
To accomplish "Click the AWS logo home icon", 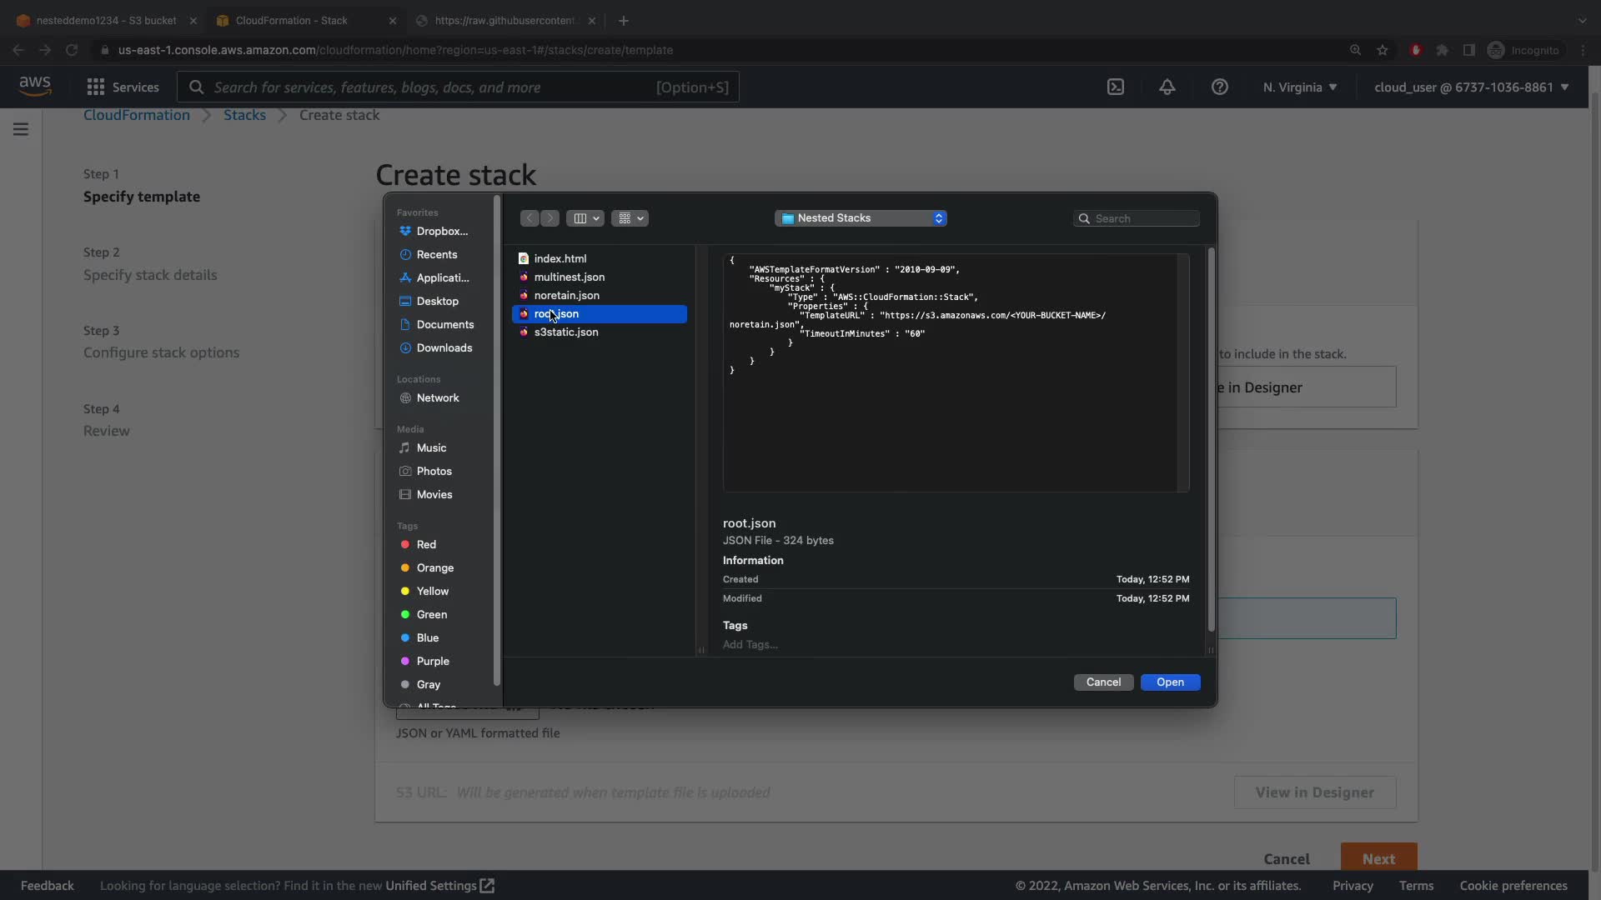I will (x=35, y=86).
